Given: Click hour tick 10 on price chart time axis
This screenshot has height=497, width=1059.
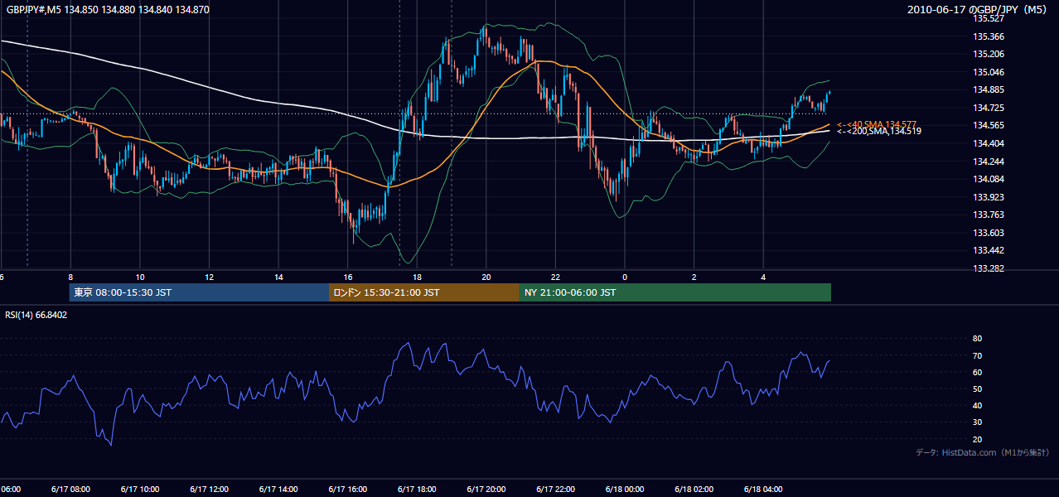Looking at the screenshot, I should [x=140, y=277].
